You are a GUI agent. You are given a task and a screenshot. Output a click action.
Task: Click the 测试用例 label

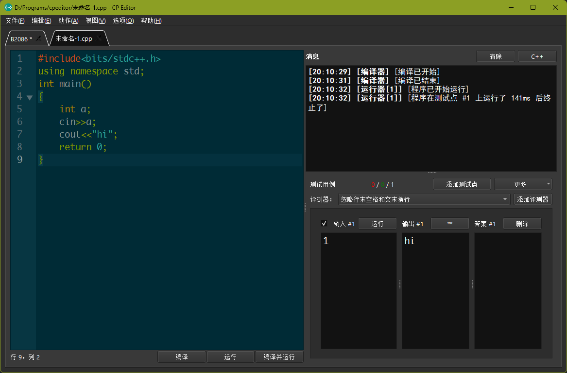[323, 184]
